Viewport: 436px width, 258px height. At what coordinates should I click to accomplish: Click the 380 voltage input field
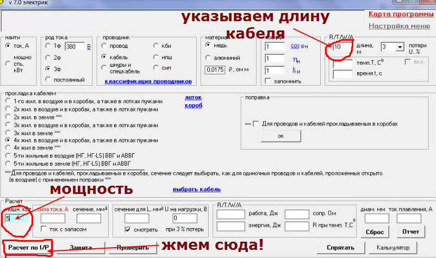tap(75, 46)
